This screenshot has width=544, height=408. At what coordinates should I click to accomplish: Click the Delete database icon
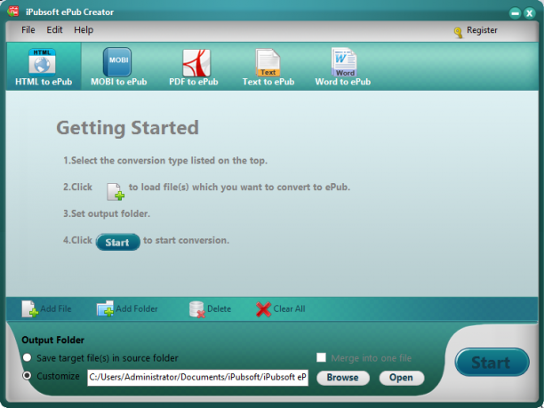coord(197,309)
